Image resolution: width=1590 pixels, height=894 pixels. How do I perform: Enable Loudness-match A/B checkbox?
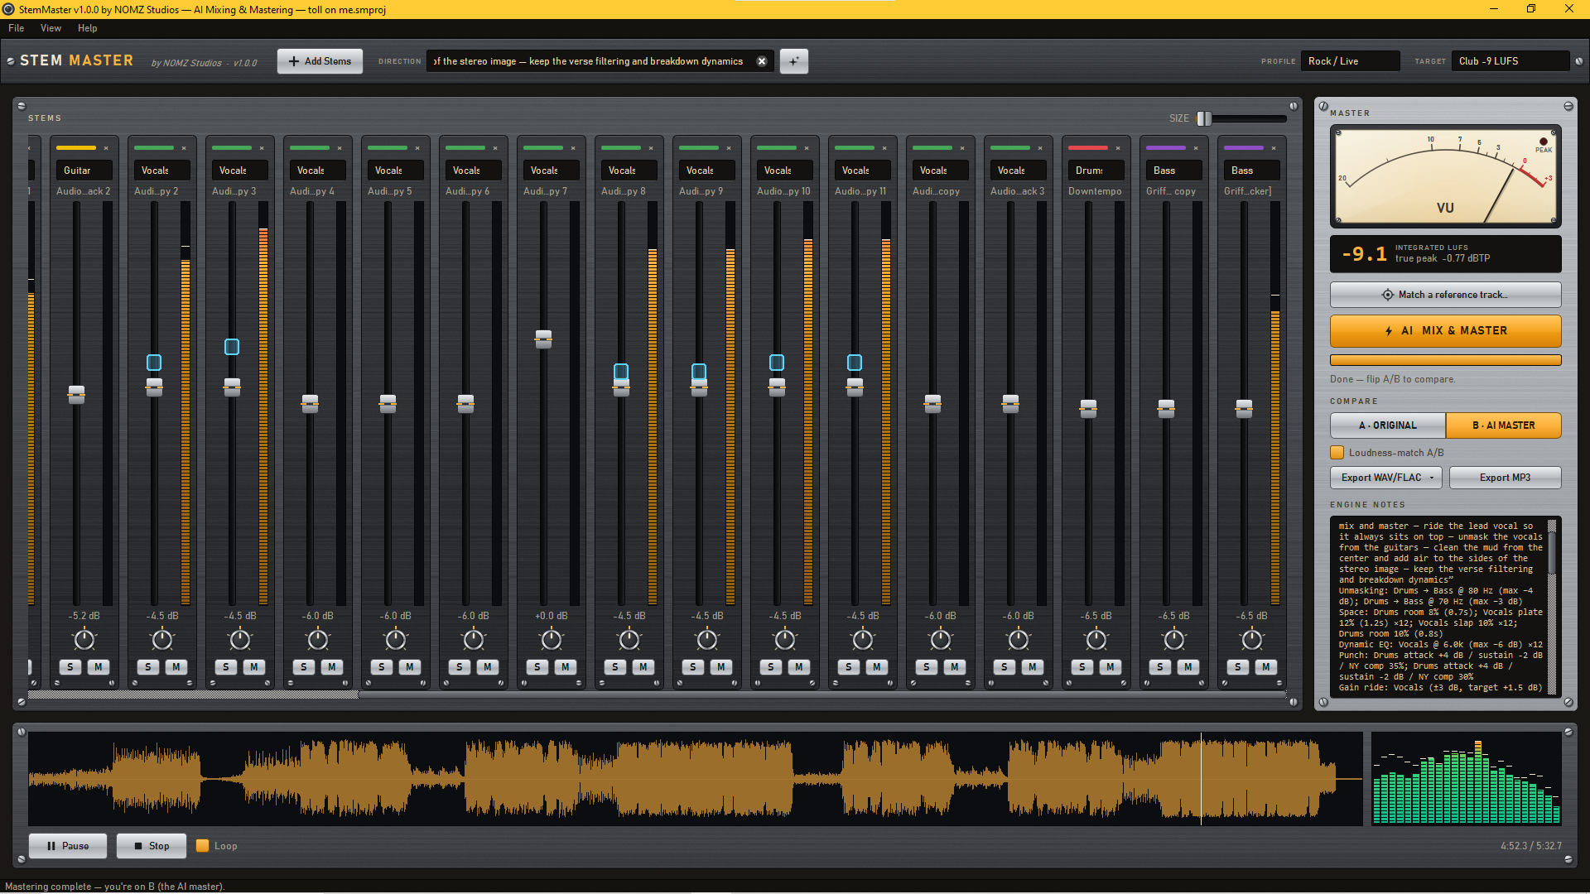(1337, 453)
